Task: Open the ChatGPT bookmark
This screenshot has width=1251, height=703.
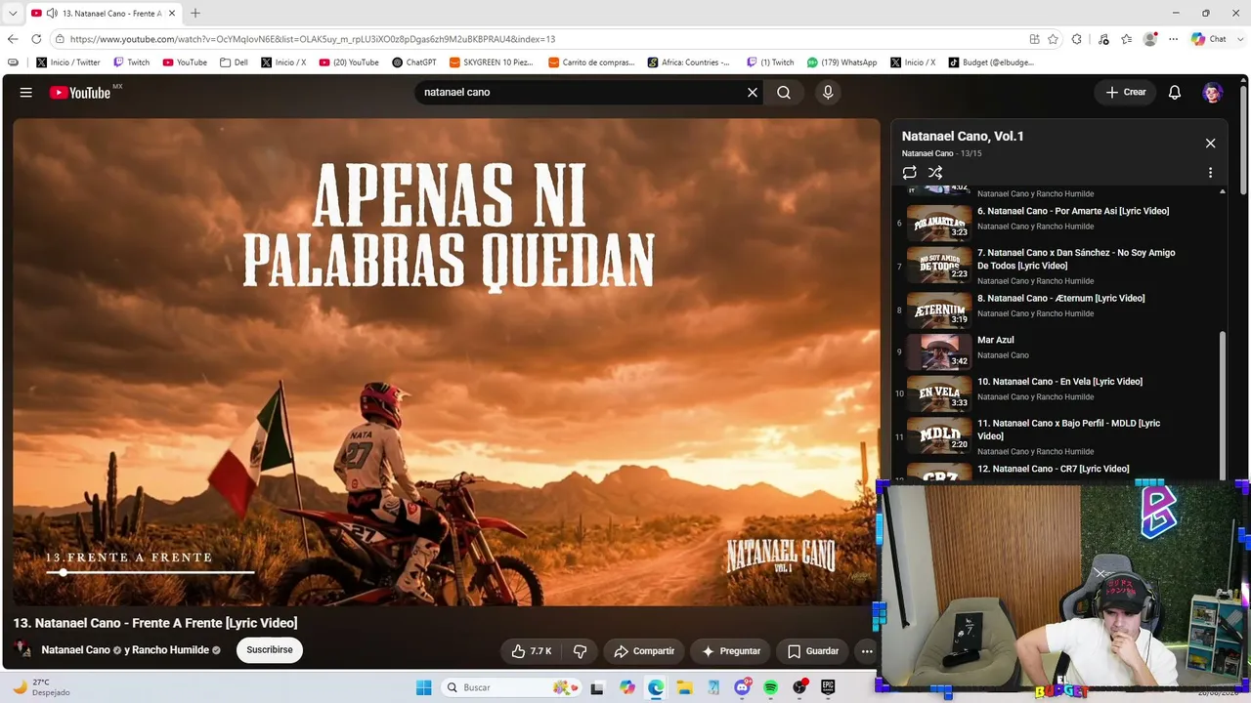Action: [x=414, y=62]
